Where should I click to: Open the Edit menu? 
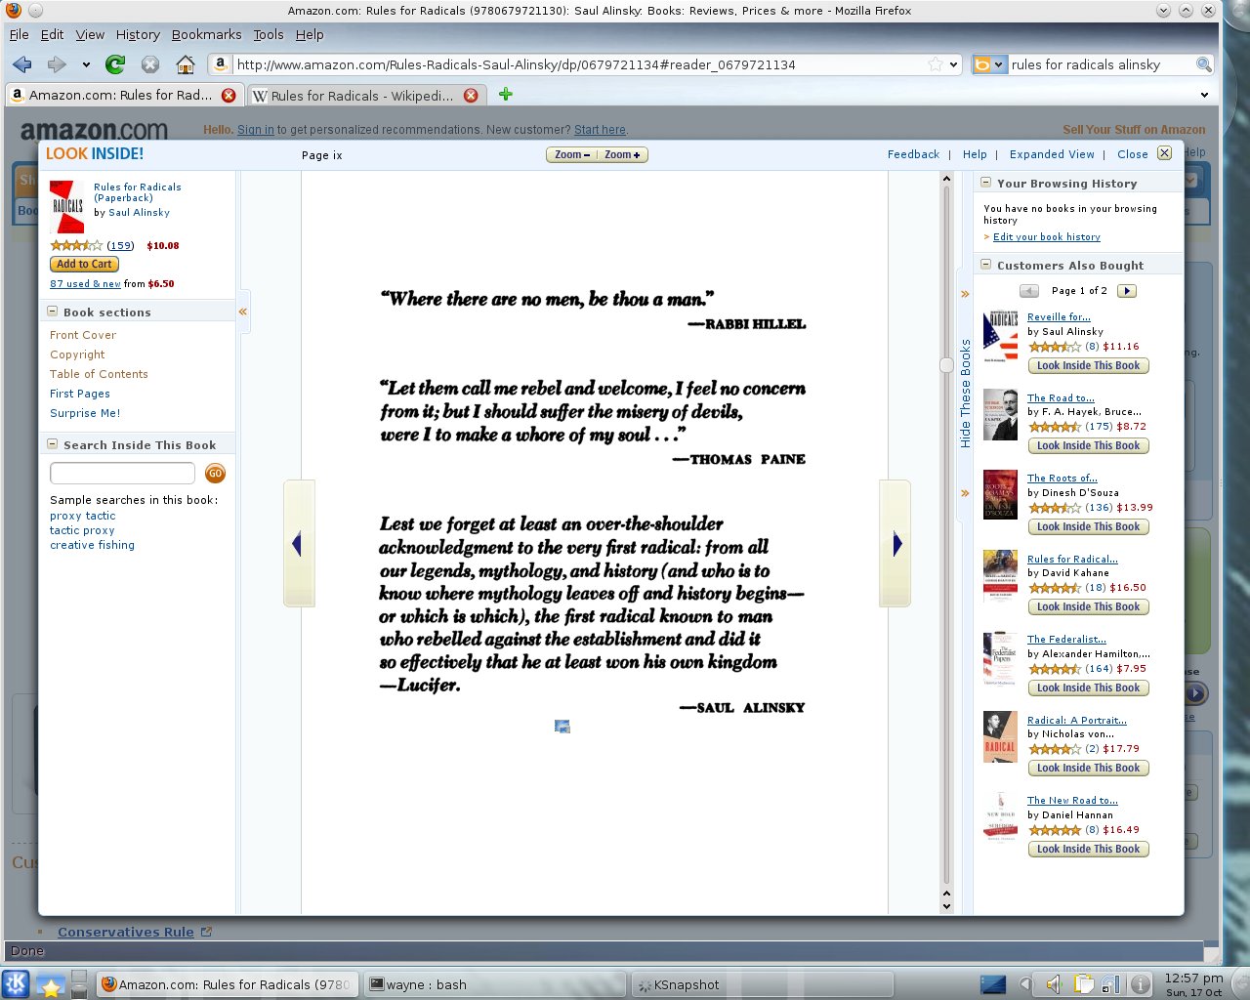coord(52,34)
